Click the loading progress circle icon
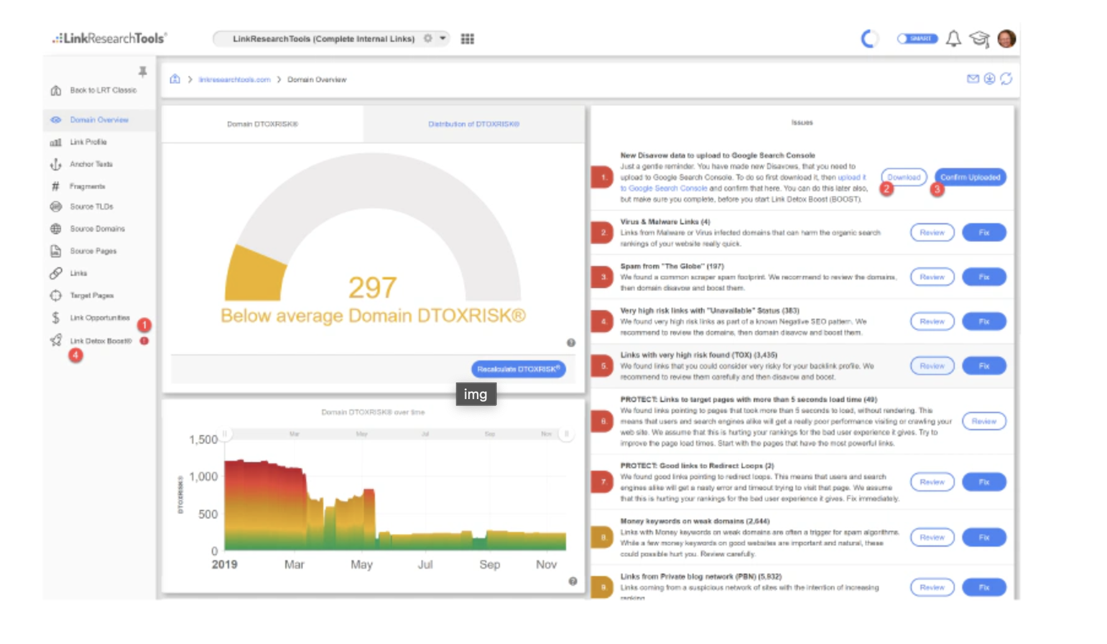This screenshot has height=644, width=1107. 869,39
